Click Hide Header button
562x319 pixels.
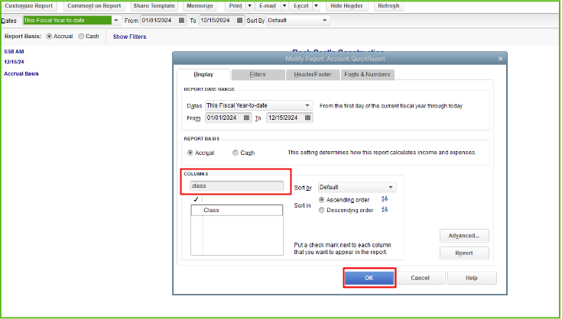click(346, 6)
